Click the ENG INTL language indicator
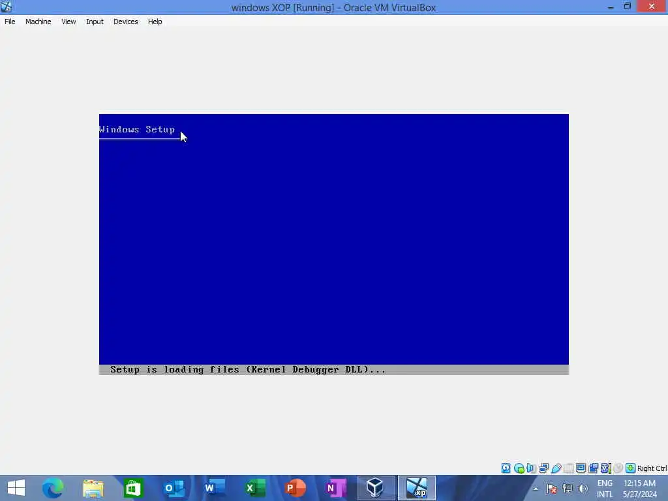Viewport: 668px width, 501px height. (x=605, y=489)
